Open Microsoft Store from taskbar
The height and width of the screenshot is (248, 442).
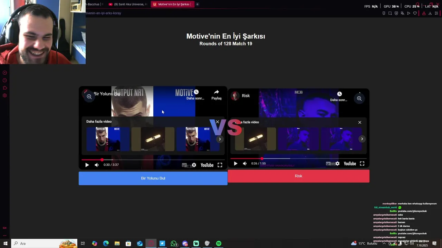point(128,244)
